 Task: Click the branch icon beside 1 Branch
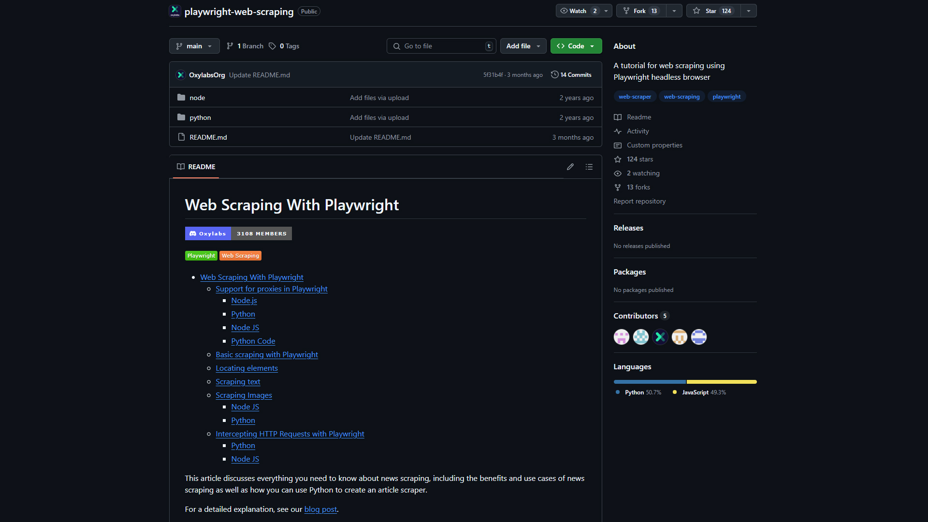(230, 46)
